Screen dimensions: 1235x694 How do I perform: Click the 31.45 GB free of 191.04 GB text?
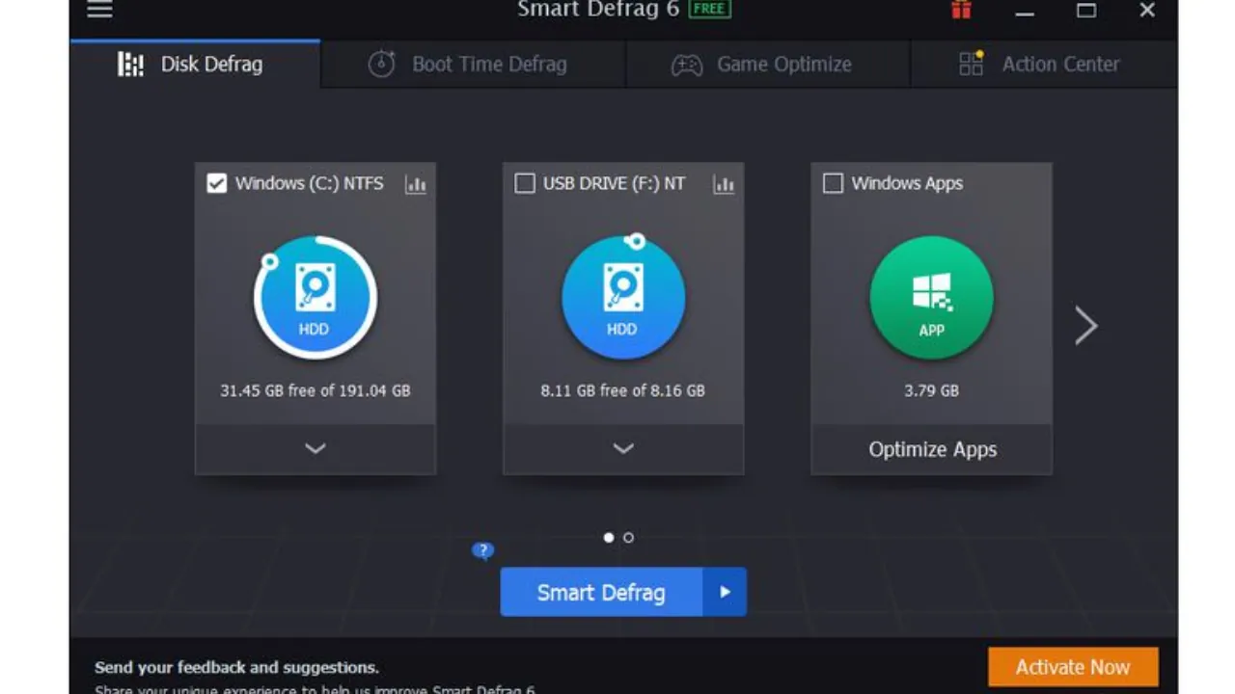click(x=316, y=390)
